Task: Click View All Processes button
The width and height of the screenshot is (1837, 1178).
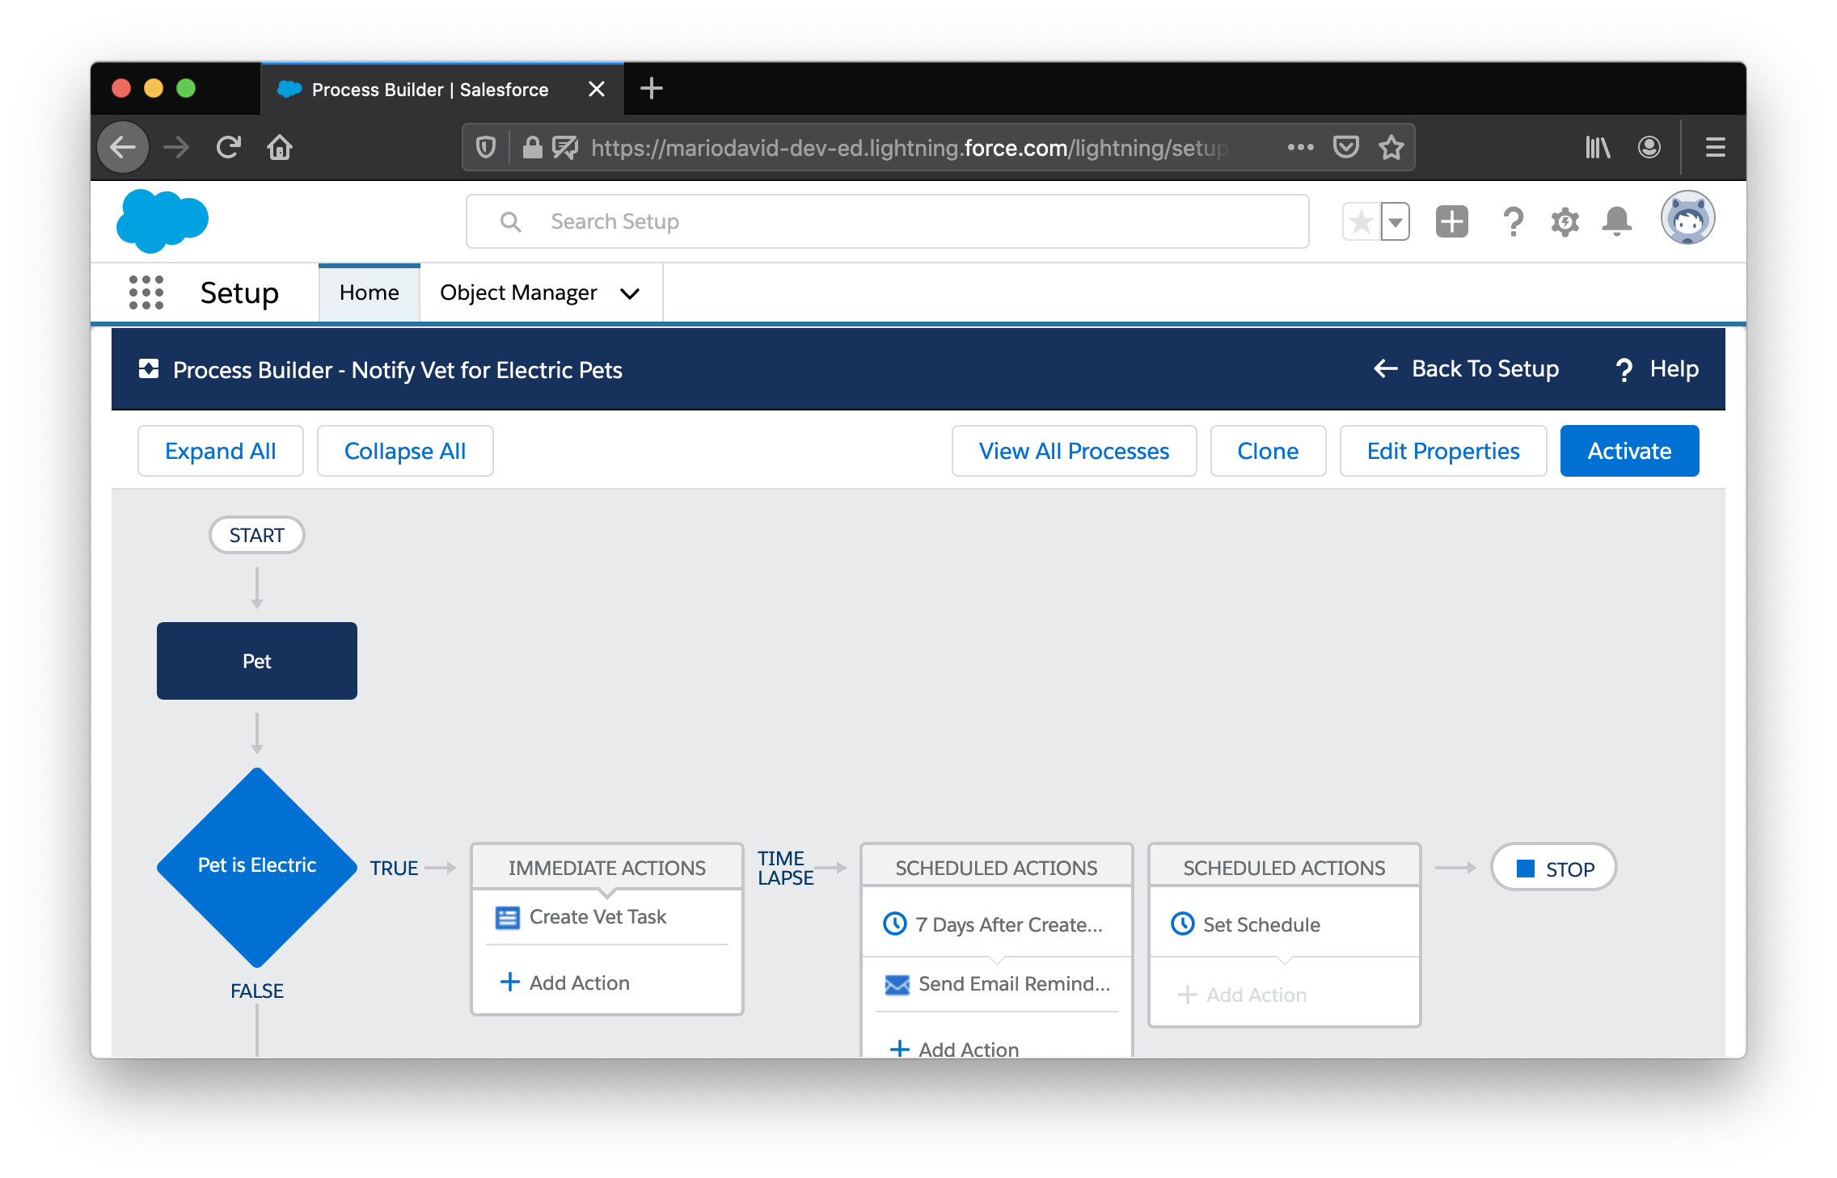Action: (x=1074, y=451)
